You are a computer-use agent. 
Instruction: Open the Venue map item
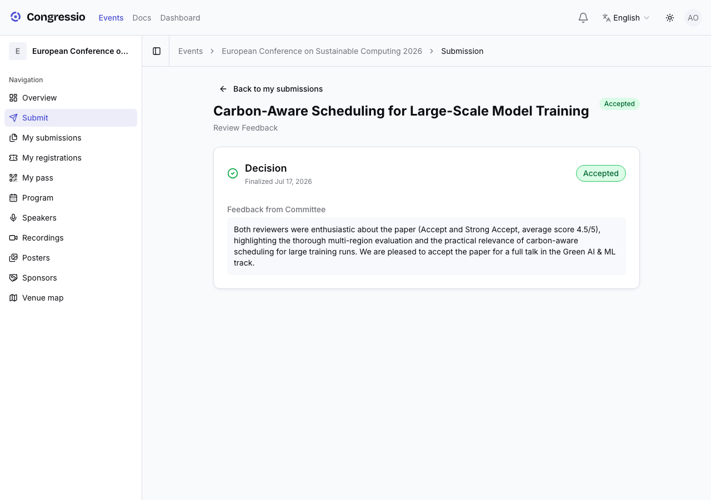coord(71,298)
